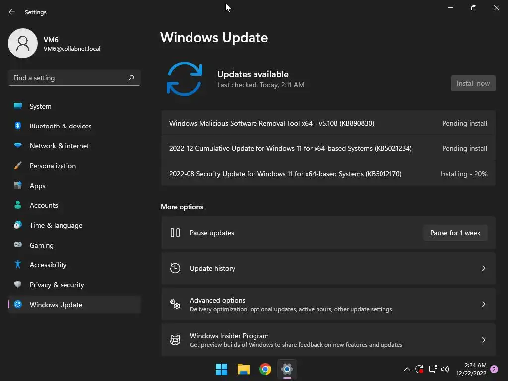Click VM6@collabnet.local account text
This screenshot has width=508, height=381.
click(72, 48)
